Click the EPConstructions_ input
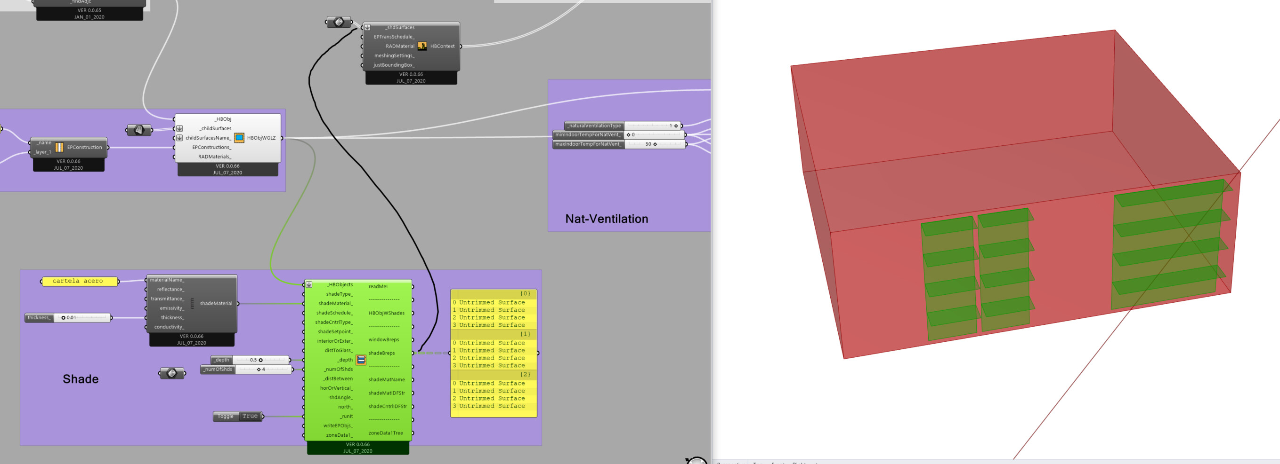 pyautogui.click(x=211, y=148)
